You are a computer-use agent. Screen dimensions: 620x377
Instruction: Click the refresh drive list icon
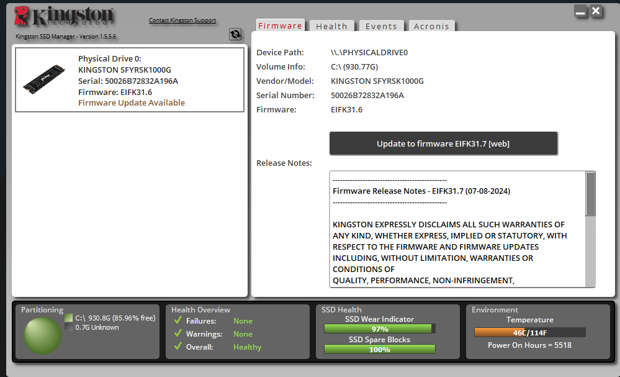[x=235, y=34]
